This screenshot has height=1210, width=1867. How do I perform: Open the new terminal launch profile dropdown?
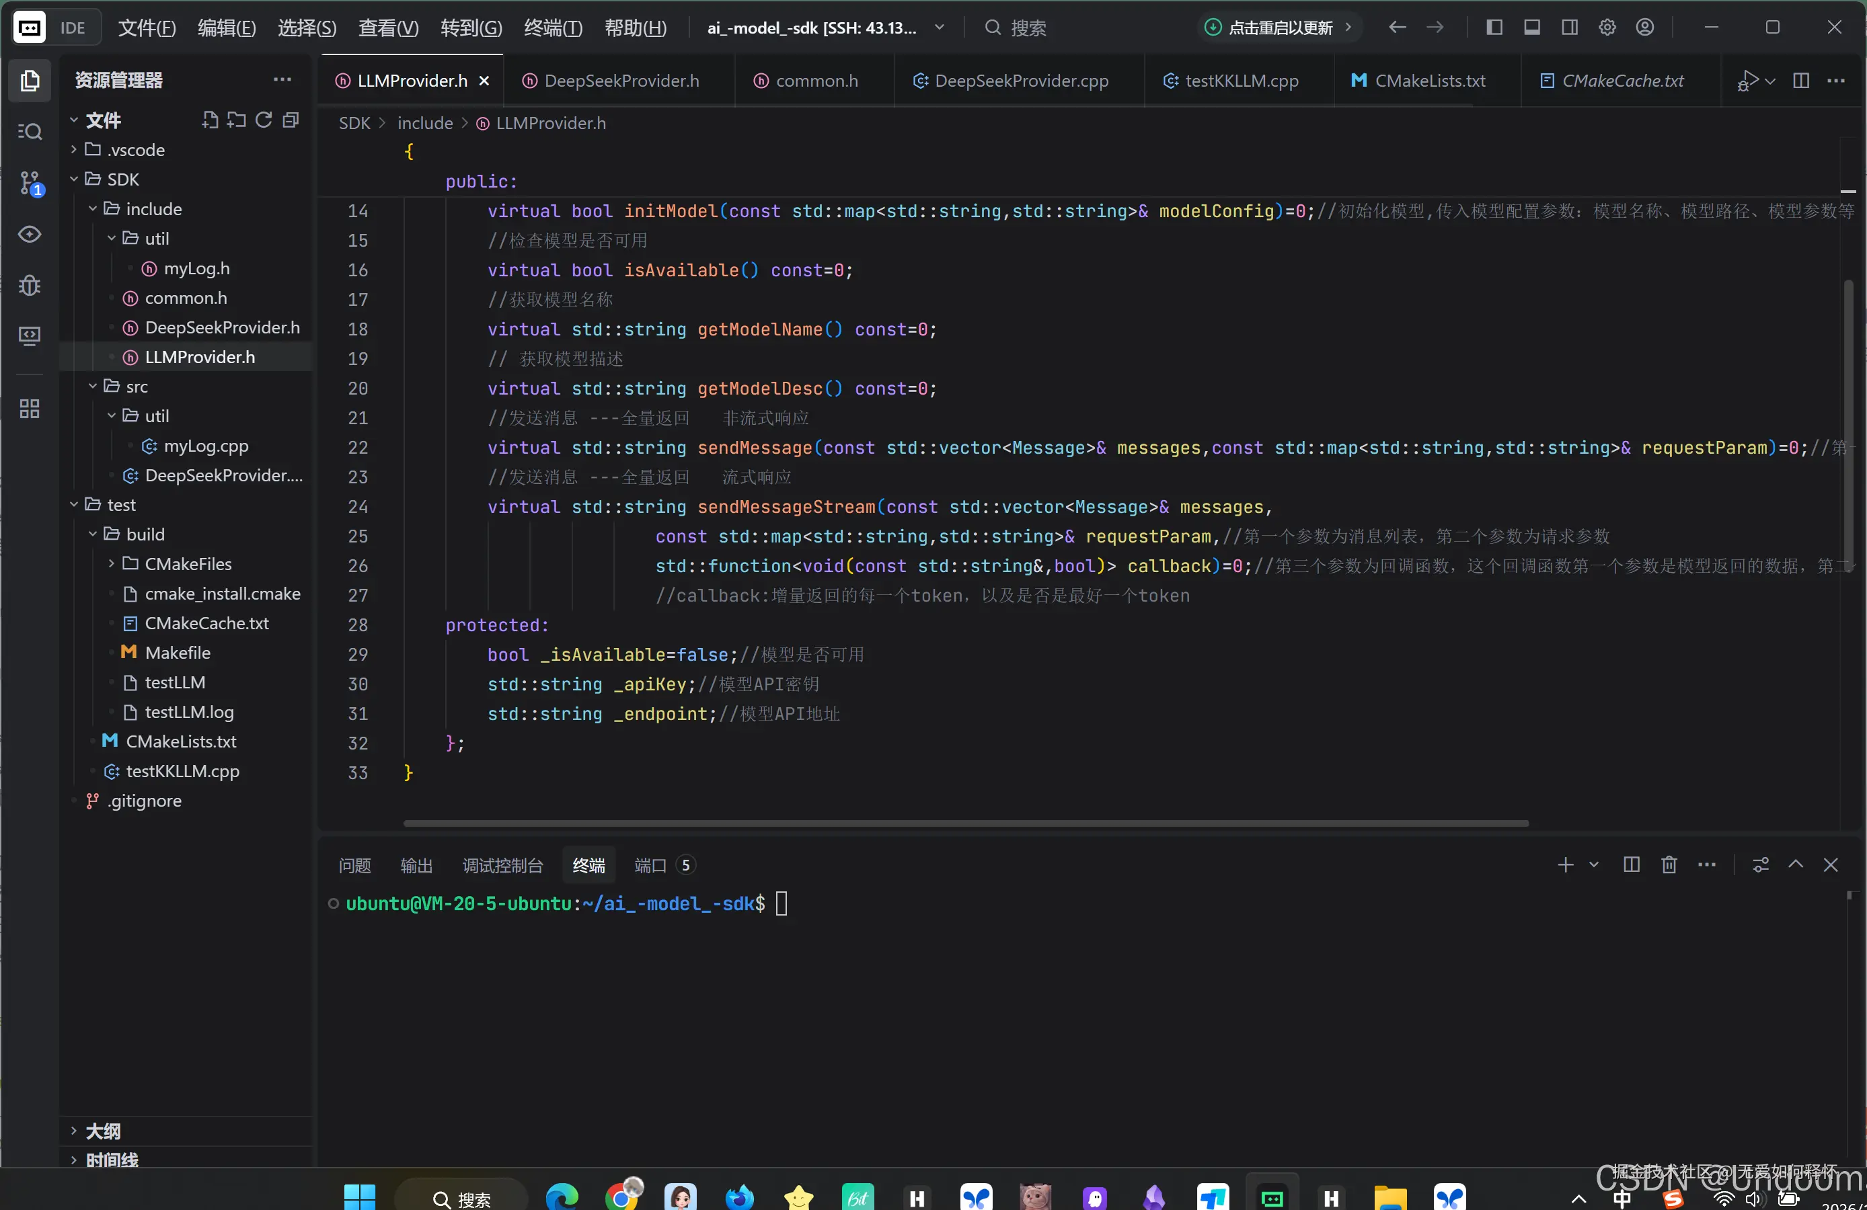(x=1593, y=864)
